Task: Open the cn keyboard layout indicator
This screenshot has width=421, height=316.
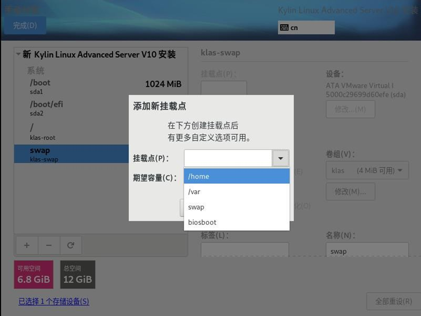Action: point(306,27)
